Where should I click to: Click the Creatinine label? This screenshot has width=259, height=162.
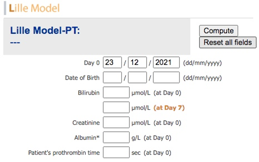pos(86,123)
